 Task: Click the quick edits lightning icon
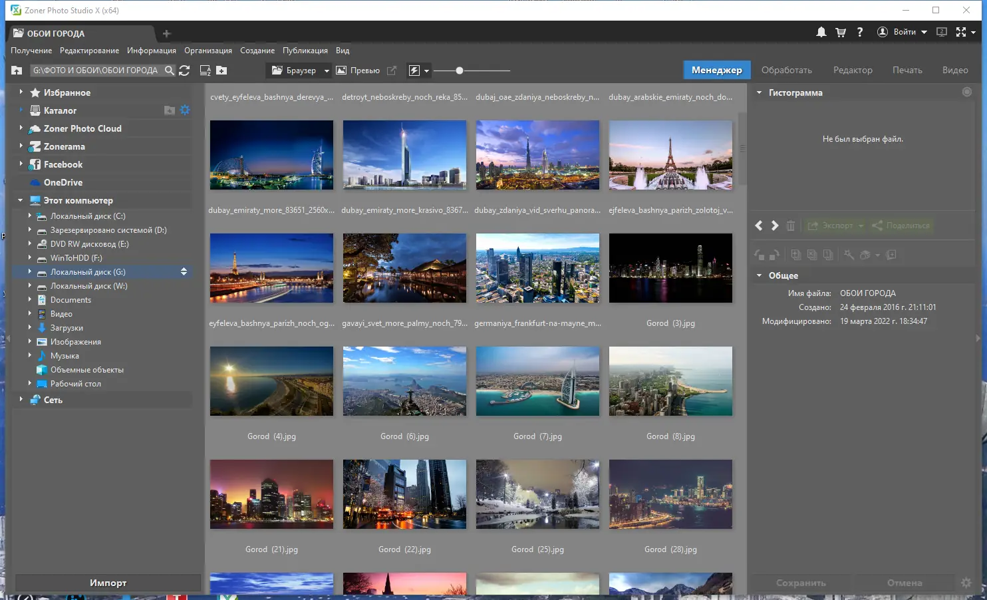click(415, 70)
